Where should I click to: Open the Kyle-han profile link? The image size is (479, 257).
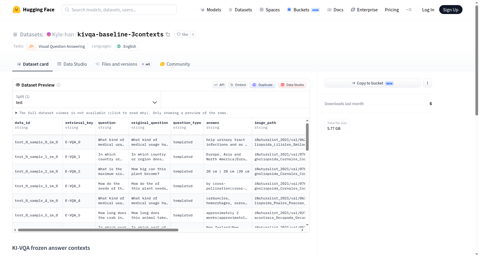coord(63,34)
